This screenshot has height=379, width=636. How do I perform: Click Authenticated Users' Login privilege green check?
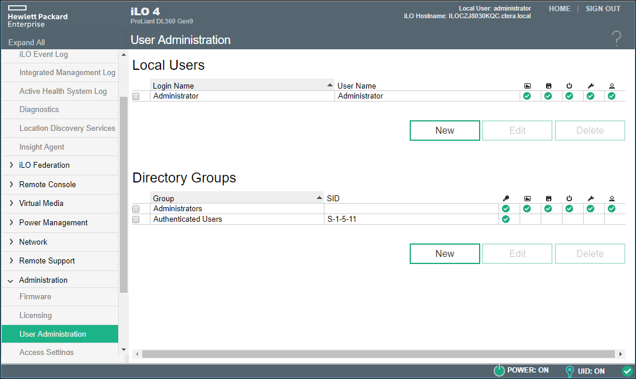(x=506, y=219)
